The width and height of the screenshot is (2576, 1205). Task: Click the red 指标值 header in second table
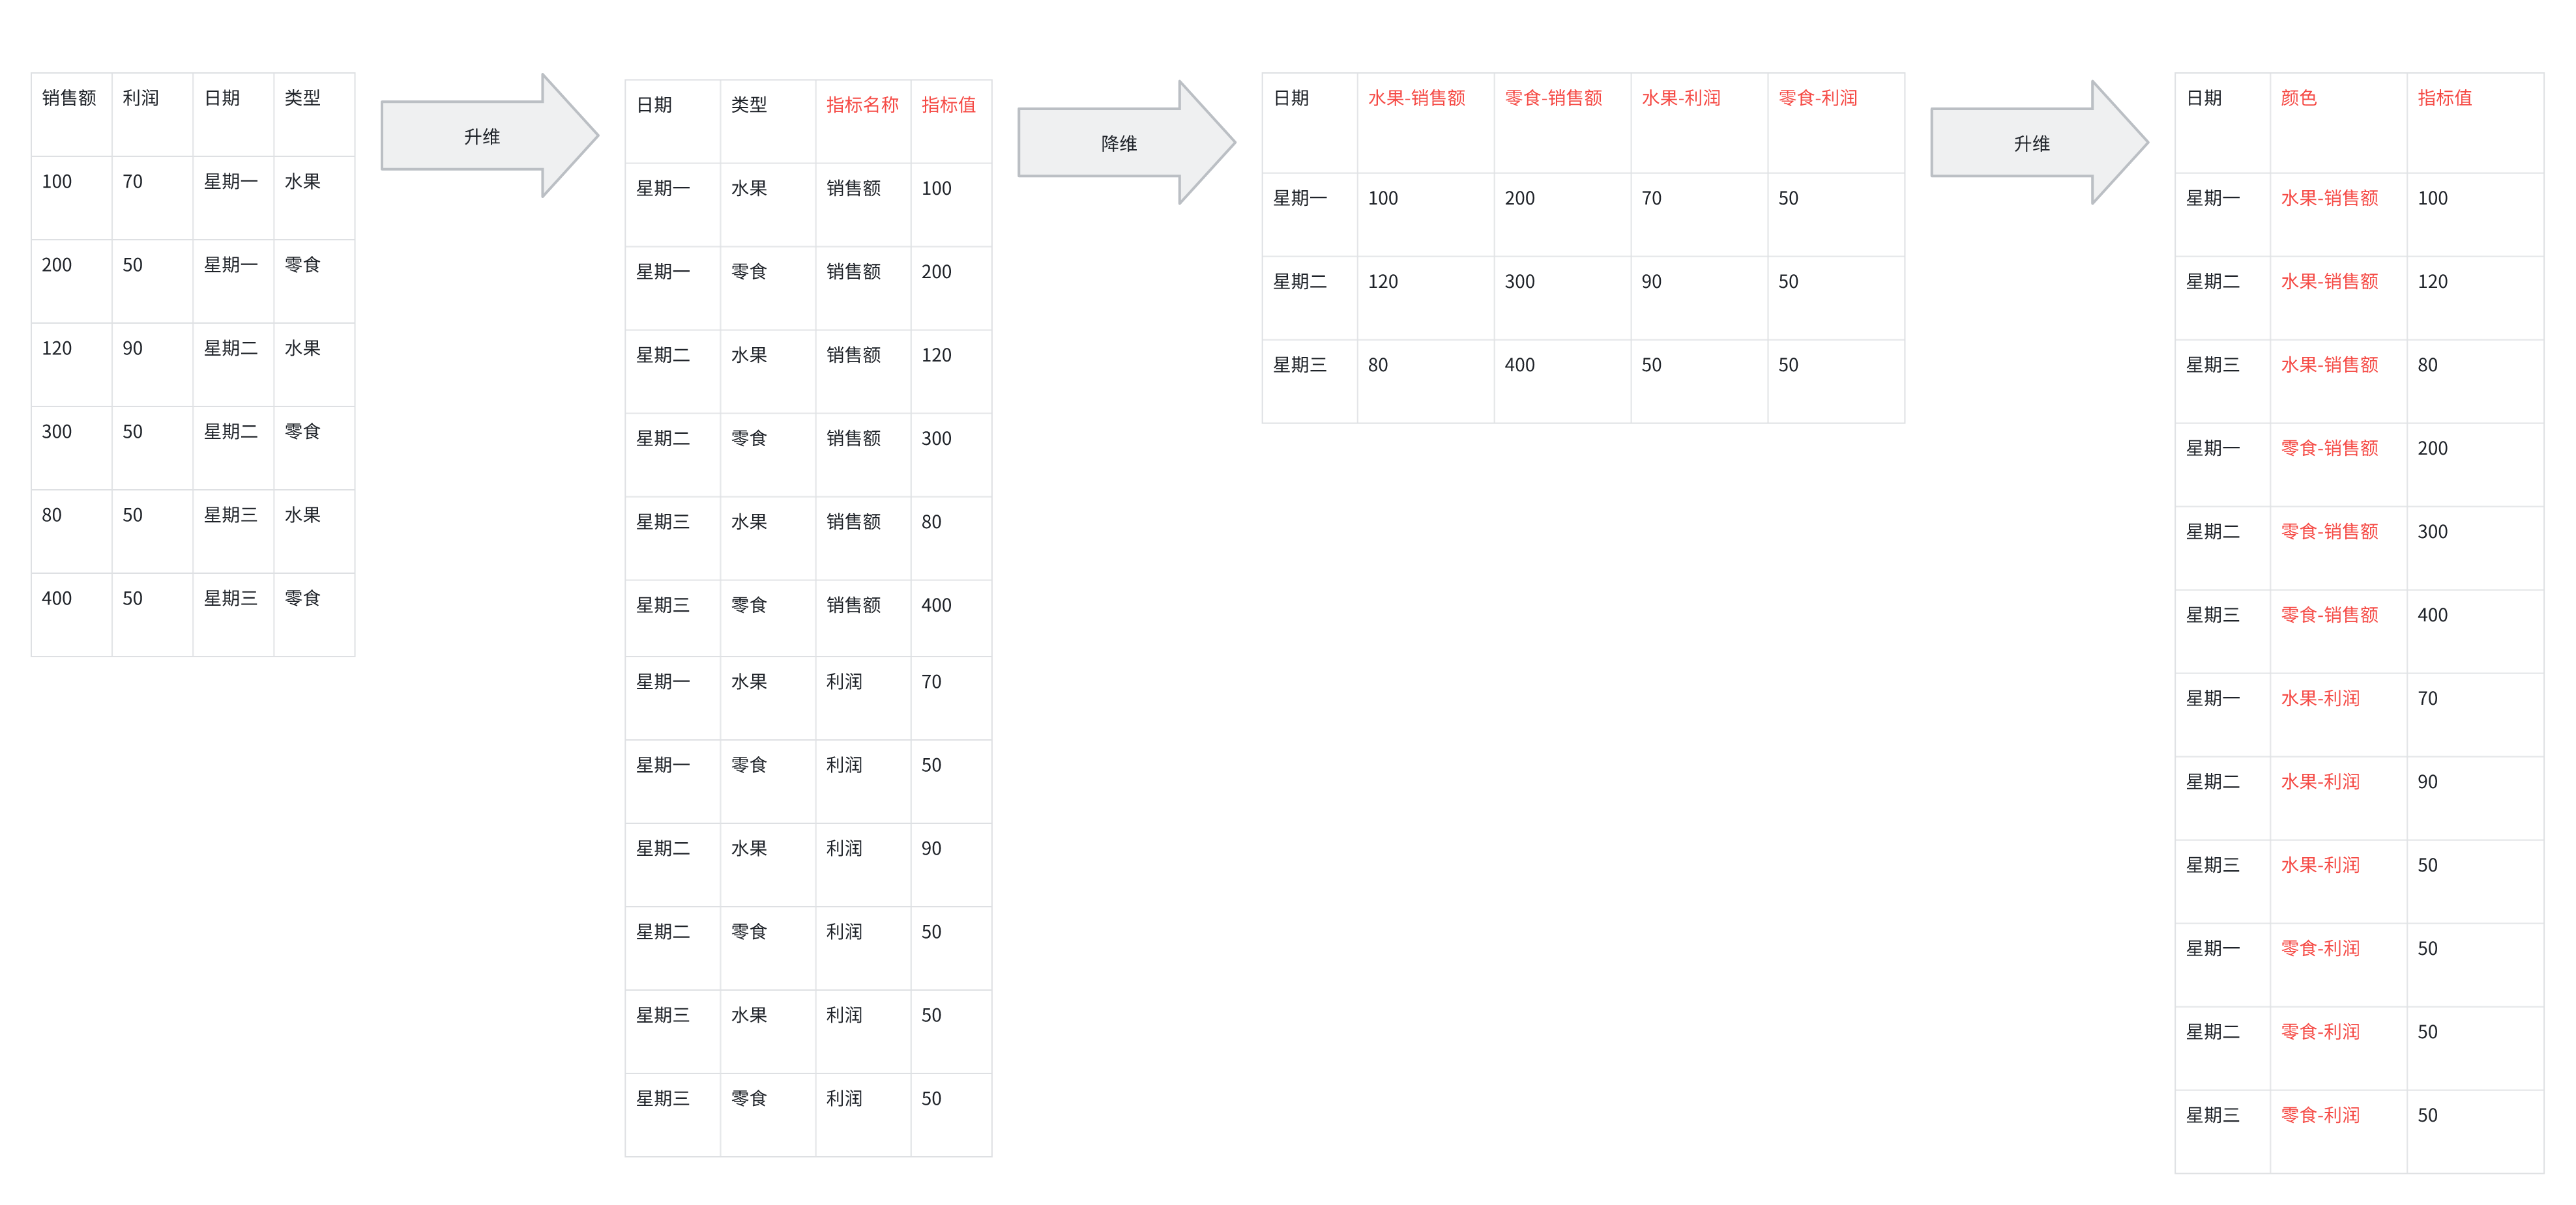tap(948, 105)
